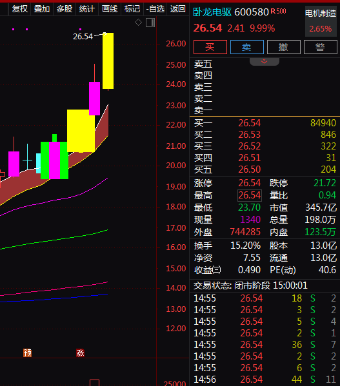Click 20.00 on the price axis
Screen dimensions: 340x386
click(x=176, y=165)
